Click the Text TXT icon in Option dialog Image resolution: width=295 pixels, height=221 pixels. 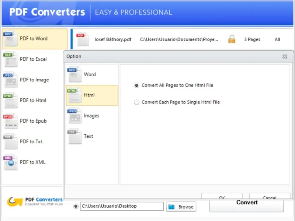74,136
